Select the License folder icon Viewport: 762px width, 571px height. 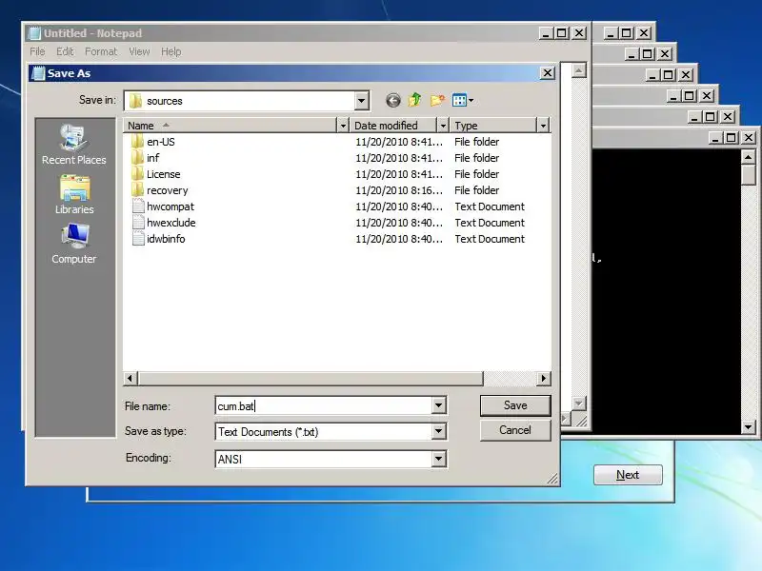click(x=137, y=174)
